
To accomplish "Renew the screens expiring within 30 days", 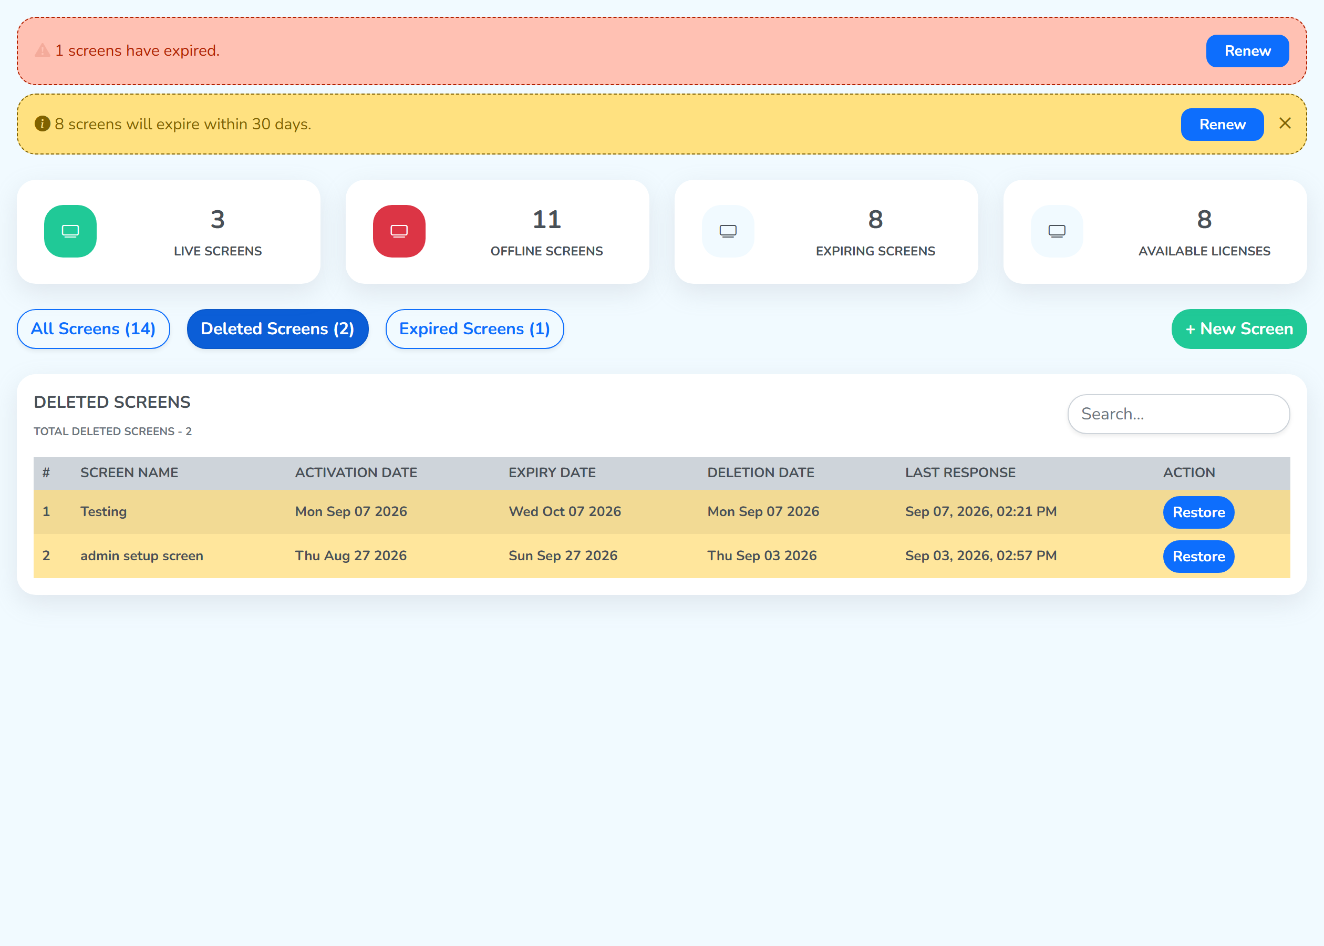I will coord(1222,124).
